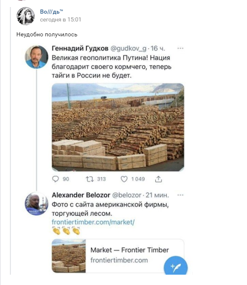Click the link card timber thumbnail
247x285 pixels.
[69, 256]
